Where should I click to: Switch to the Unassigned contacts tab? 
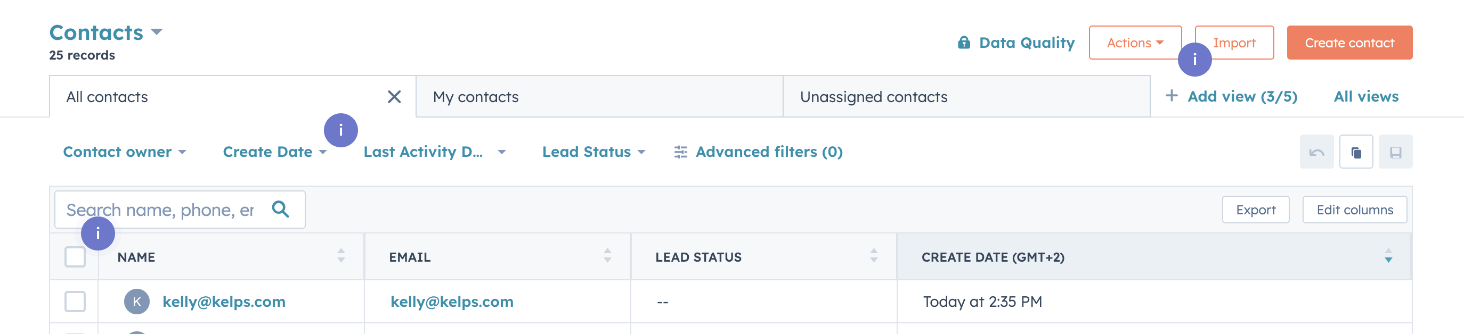966,97
